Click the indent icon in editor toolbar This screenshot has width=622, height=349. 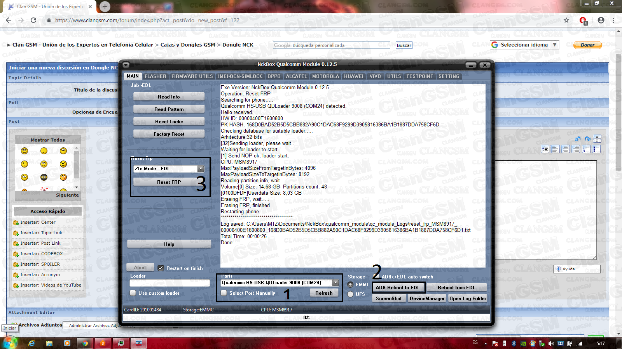click(545, 149)
